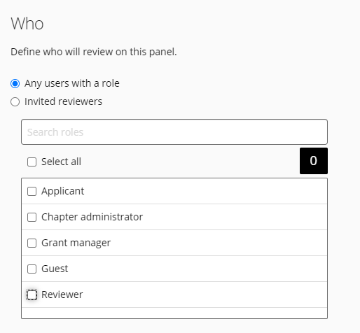Tick the checkbox next to Grant manager

pos(32,243)
